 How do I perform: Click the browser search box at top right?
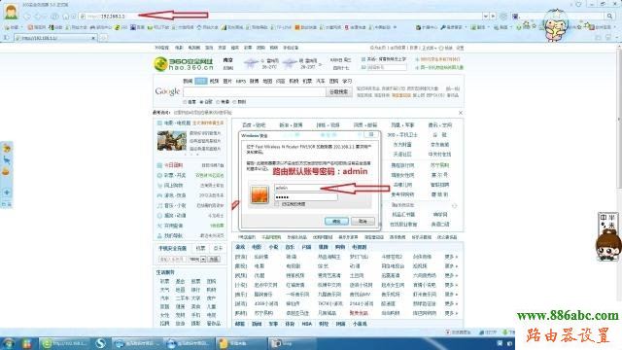557,17
